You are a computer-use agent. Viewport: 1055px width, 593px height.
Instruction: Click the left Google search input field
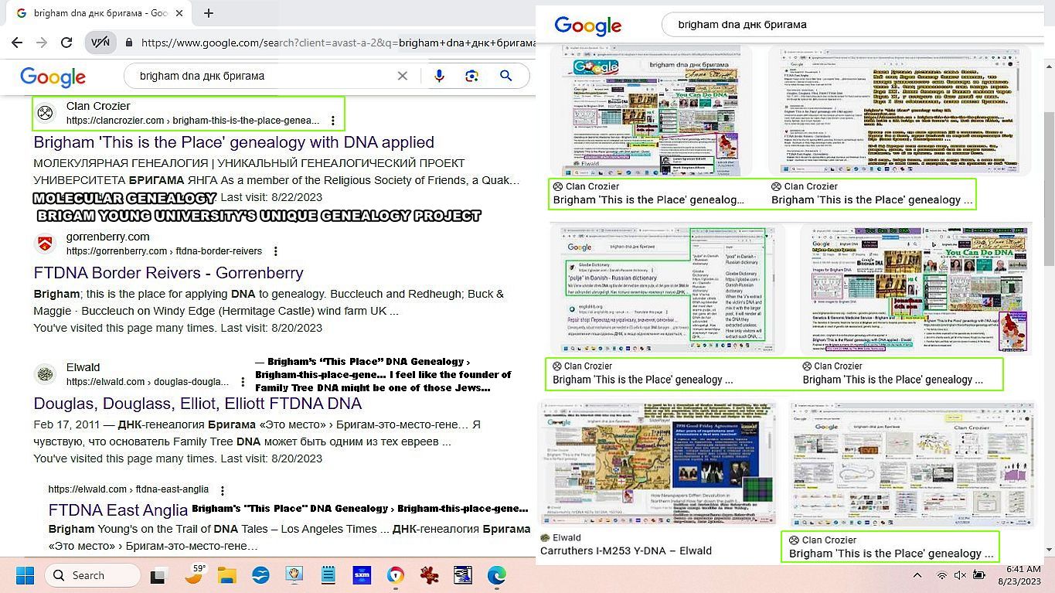coord(263,76)
